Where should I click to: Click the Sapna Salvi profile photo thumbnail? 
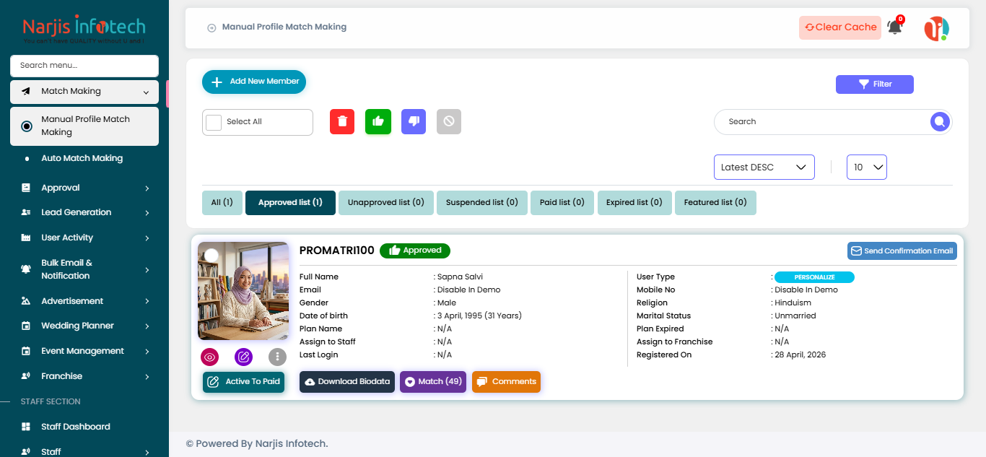click(x=243, y=291)
